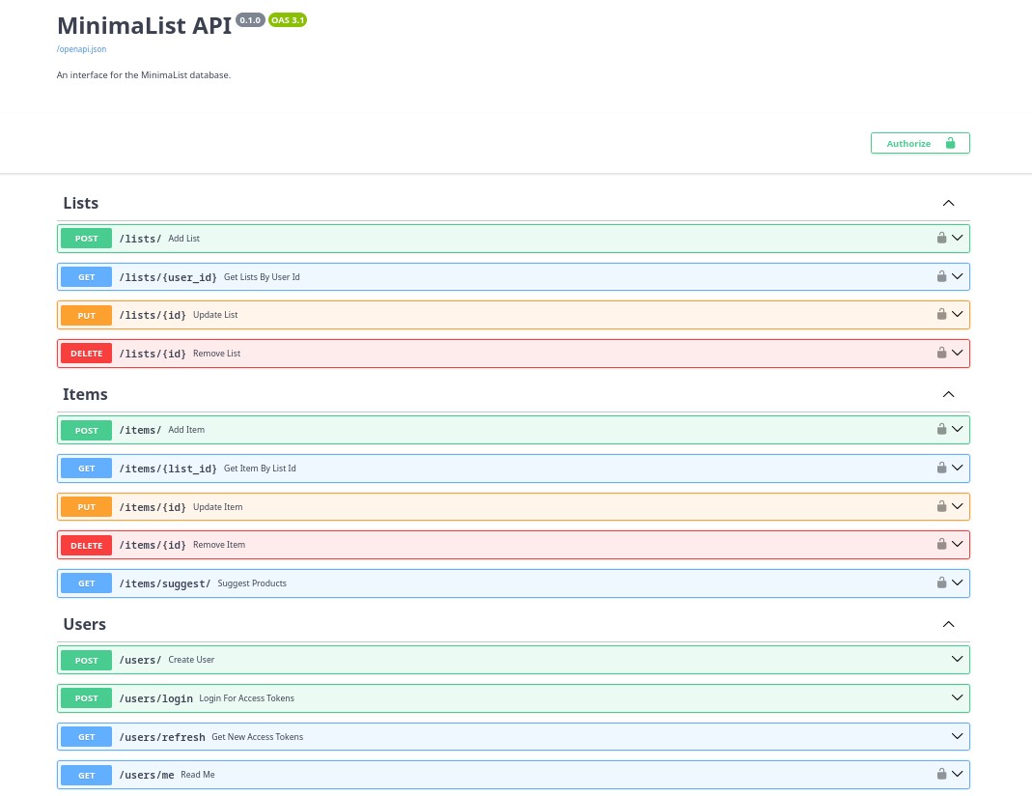Image resolution: width=1032 pixels, height=796 pixels.
Task: Click the lock icon on DELETE /lists/{id}
Action: 940,353
